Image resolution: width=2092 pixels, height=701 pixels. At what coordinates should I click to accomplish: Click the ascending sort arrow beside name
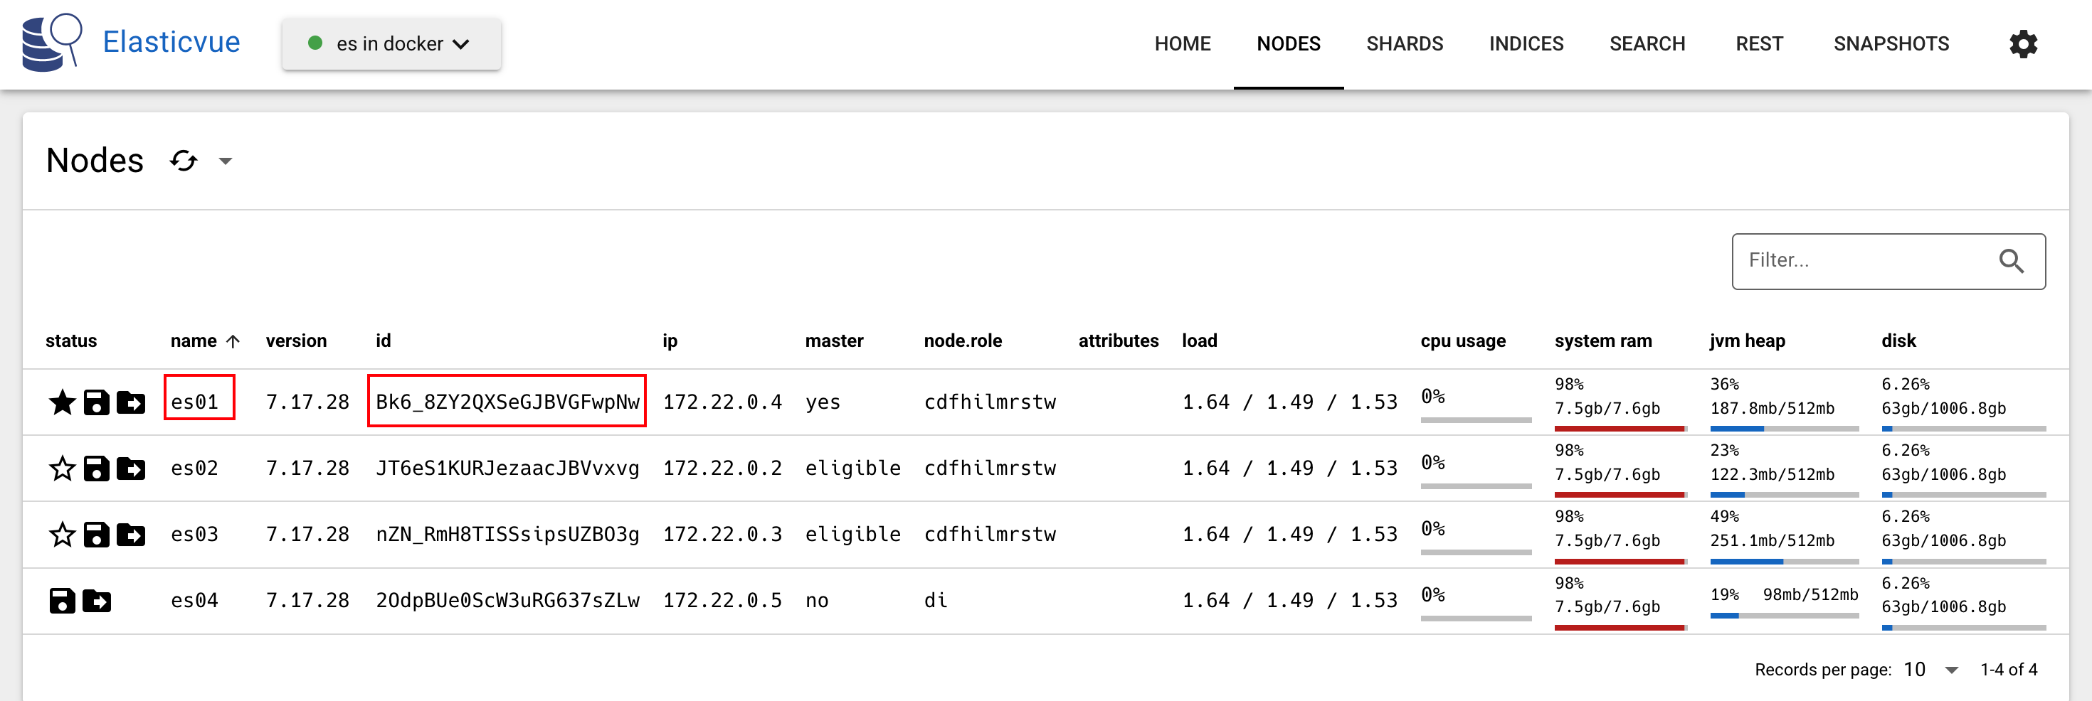point(233,341)
